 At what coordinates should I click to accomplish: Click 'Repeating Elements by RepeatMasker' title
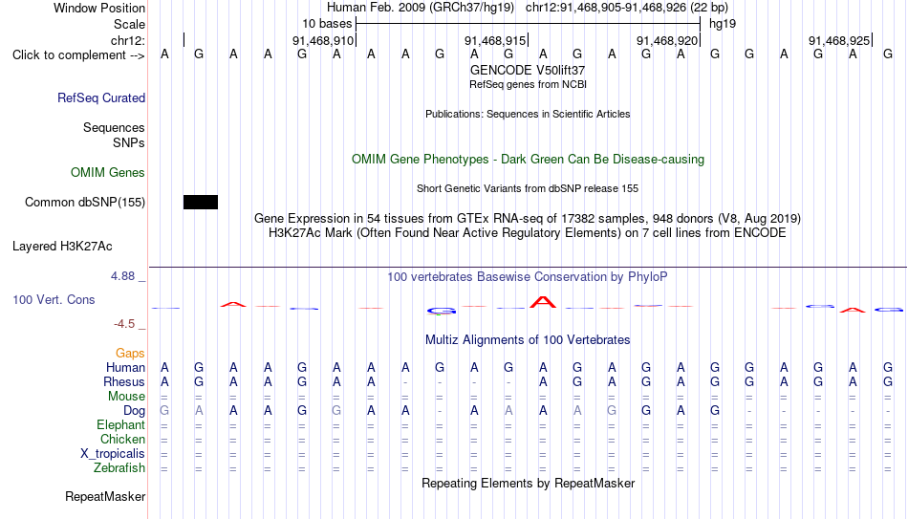529,483
